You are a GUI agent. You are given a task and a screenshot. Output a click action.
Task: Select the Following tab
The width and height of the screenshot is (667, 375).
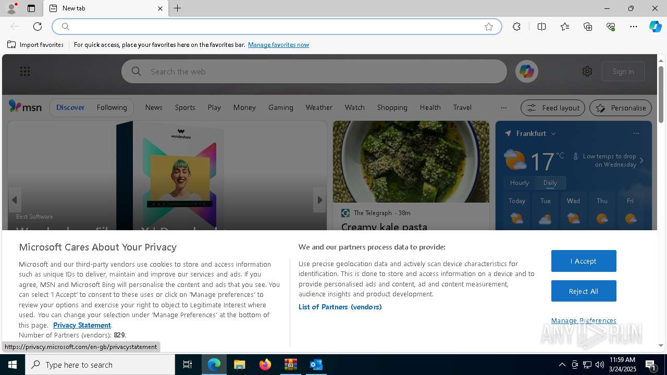tap(112, 107)
